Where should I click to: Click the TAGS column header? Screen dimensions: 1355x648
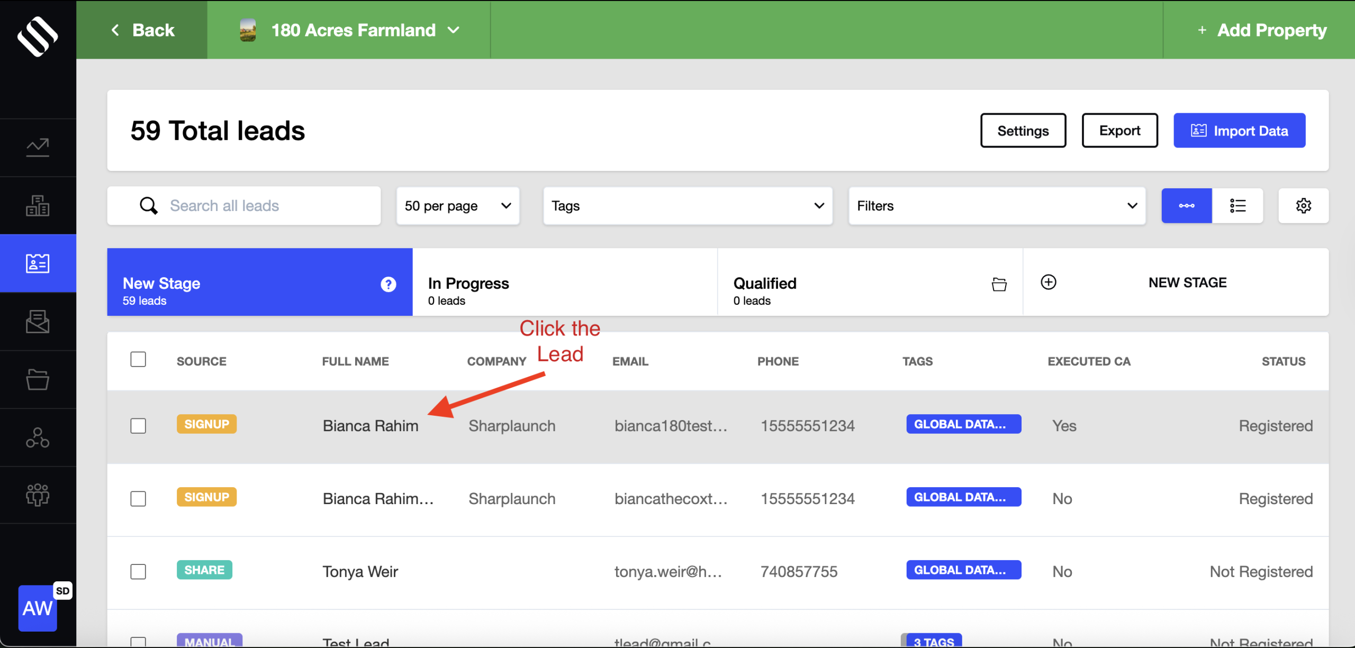pyautogui.click(x=917, y=362)
